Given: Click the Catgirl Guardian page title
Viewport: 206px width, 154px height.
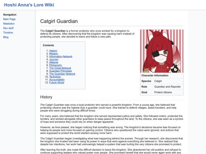Looking at the screenshot, I should tap(59, 21).
